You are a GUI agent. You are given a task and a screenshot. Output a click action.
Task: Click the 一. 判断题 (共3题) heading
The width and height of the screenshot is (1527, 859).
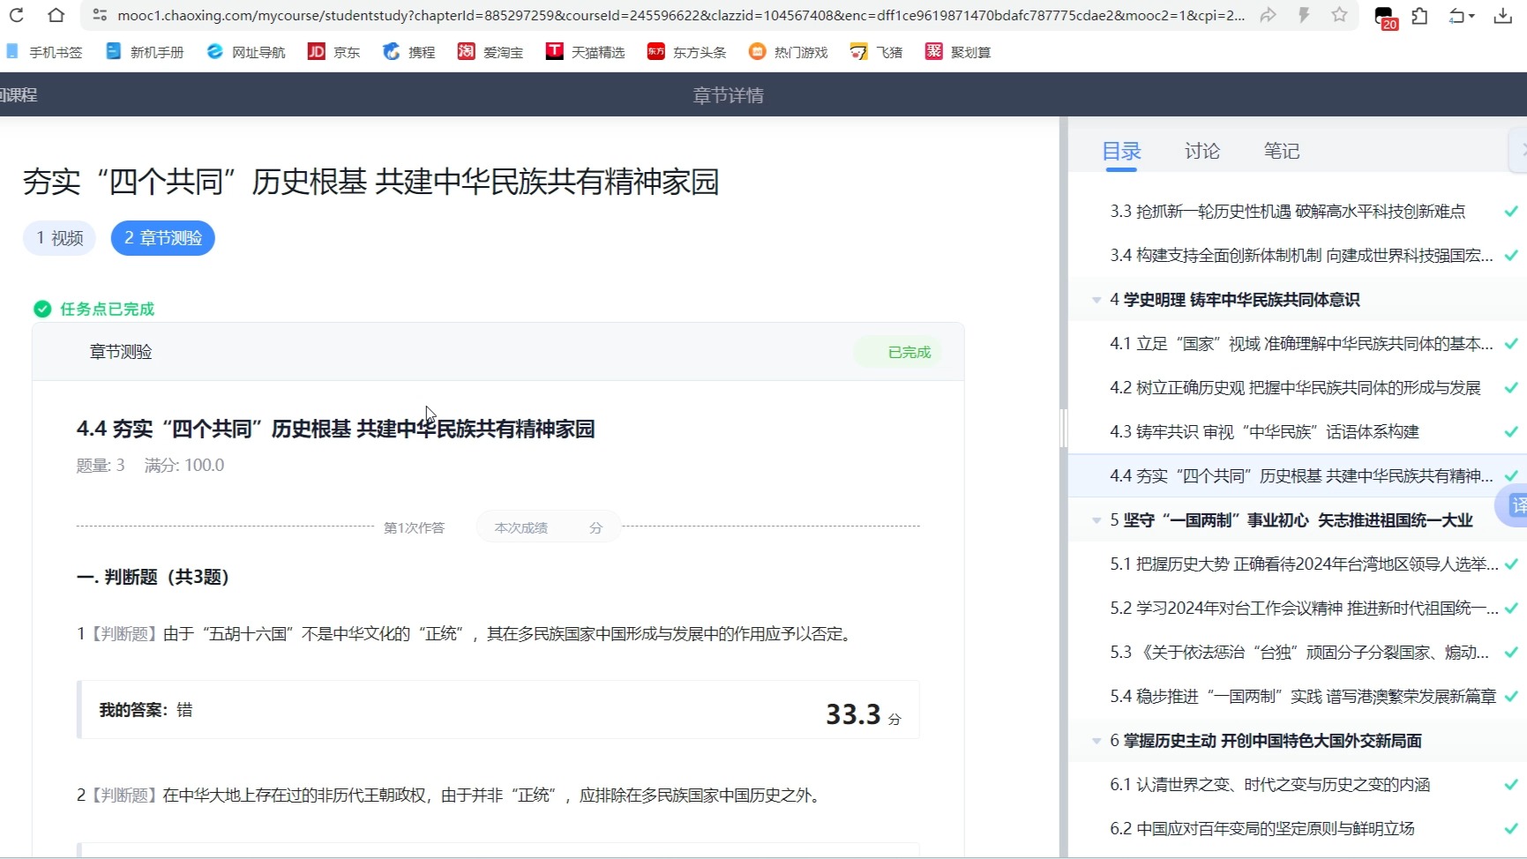click(153, 577)
